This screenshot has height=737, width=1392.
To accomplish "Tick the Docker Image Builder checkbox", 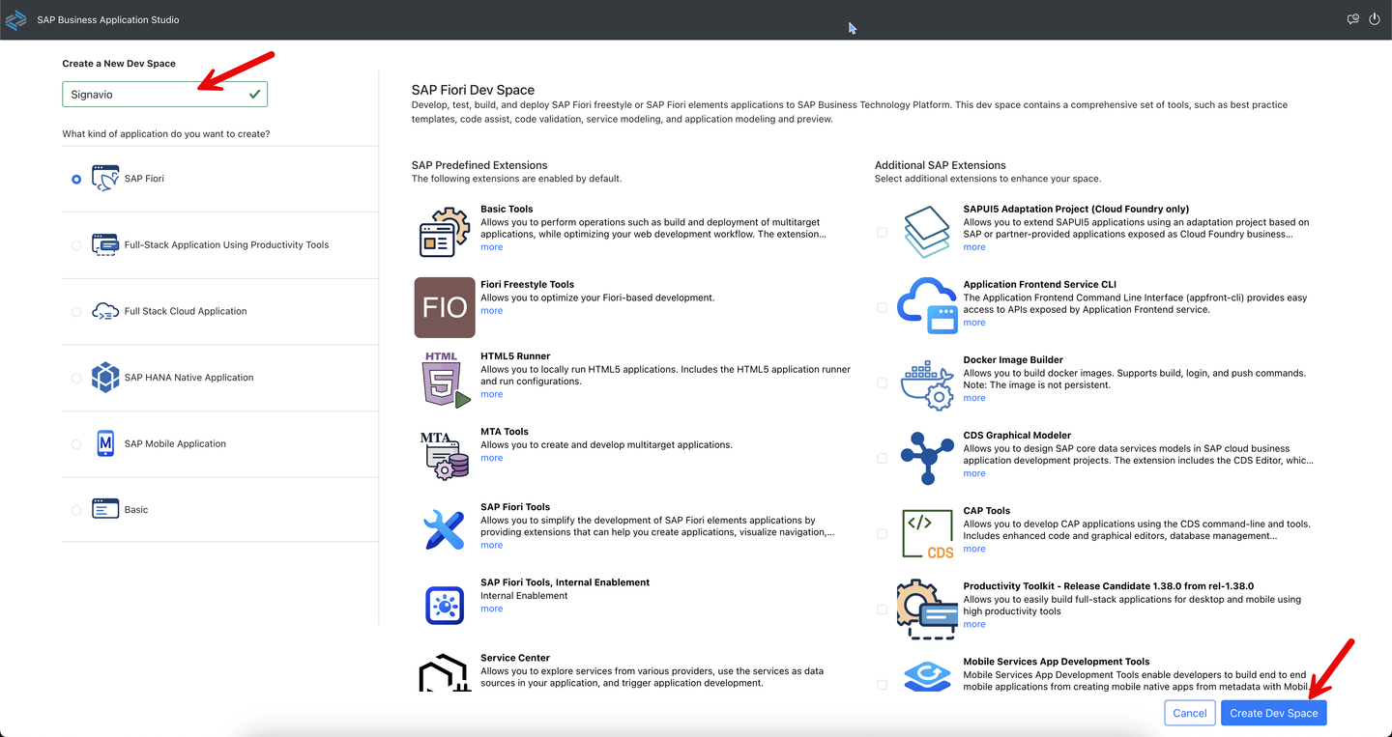I will point(882,383).
